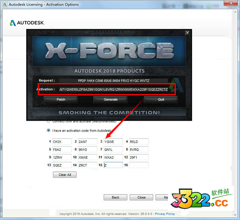Select the "Connect now and activate" radio option
The height and width of the screenshot is (220, 240).
(48, 121)
